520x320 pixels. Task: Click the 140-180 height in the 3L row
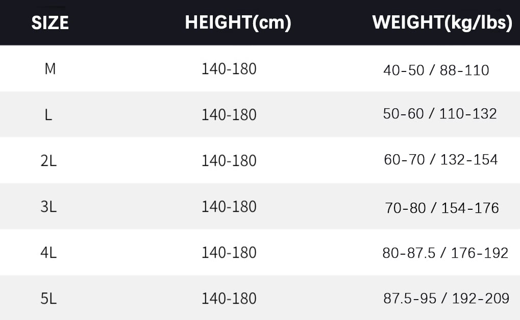[229, 207]
